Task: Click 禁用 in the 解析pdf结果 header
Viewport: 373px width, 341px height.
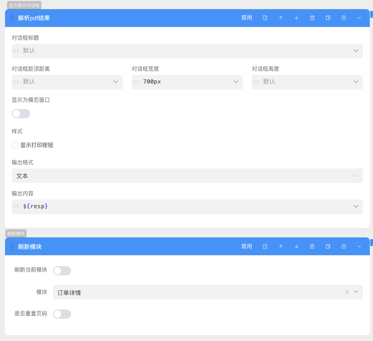Action: pyautogui.click(x=246, y=18)
